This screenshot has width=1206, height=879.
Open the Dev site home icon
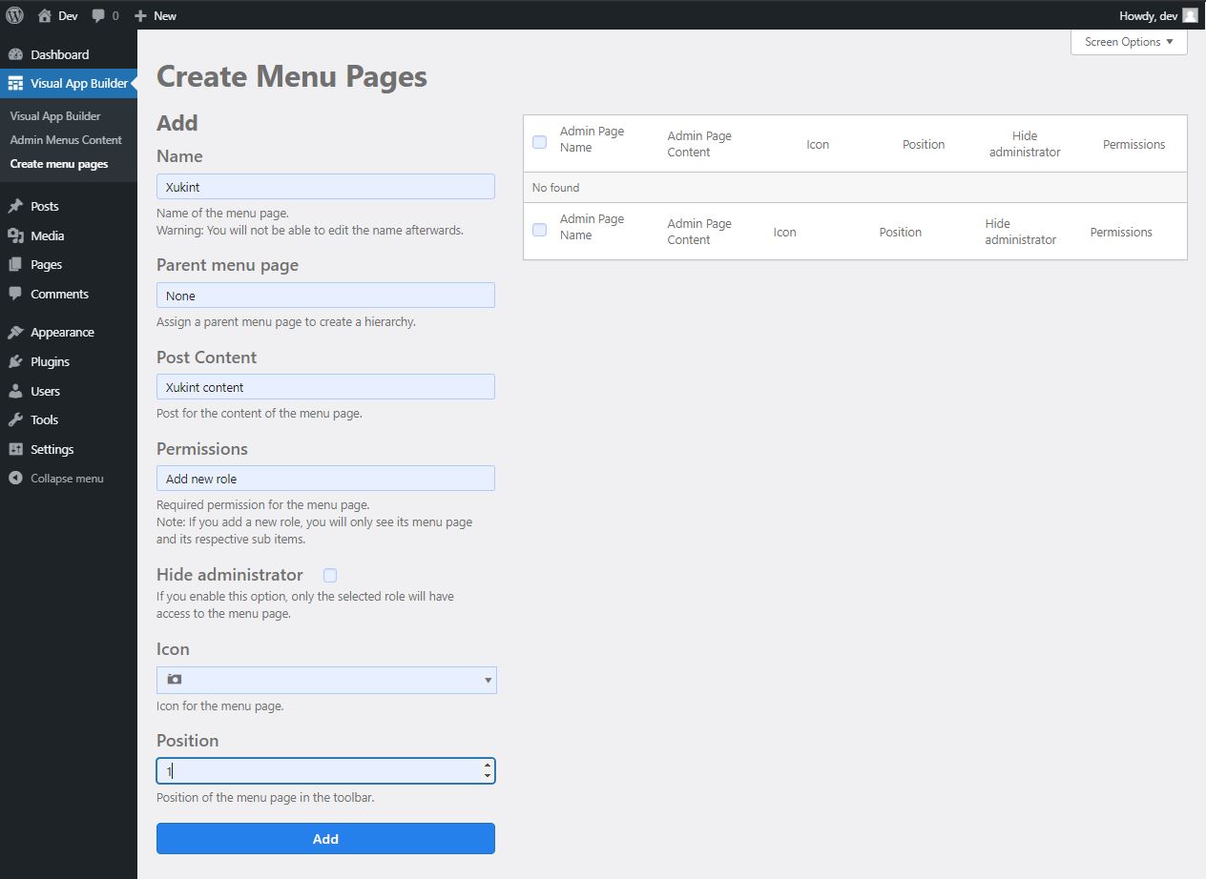tap(44, 15)
